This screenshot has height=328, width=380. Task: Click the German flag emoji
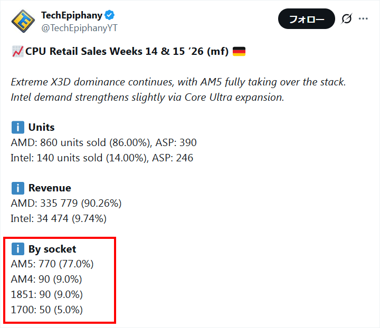[239, 52]
